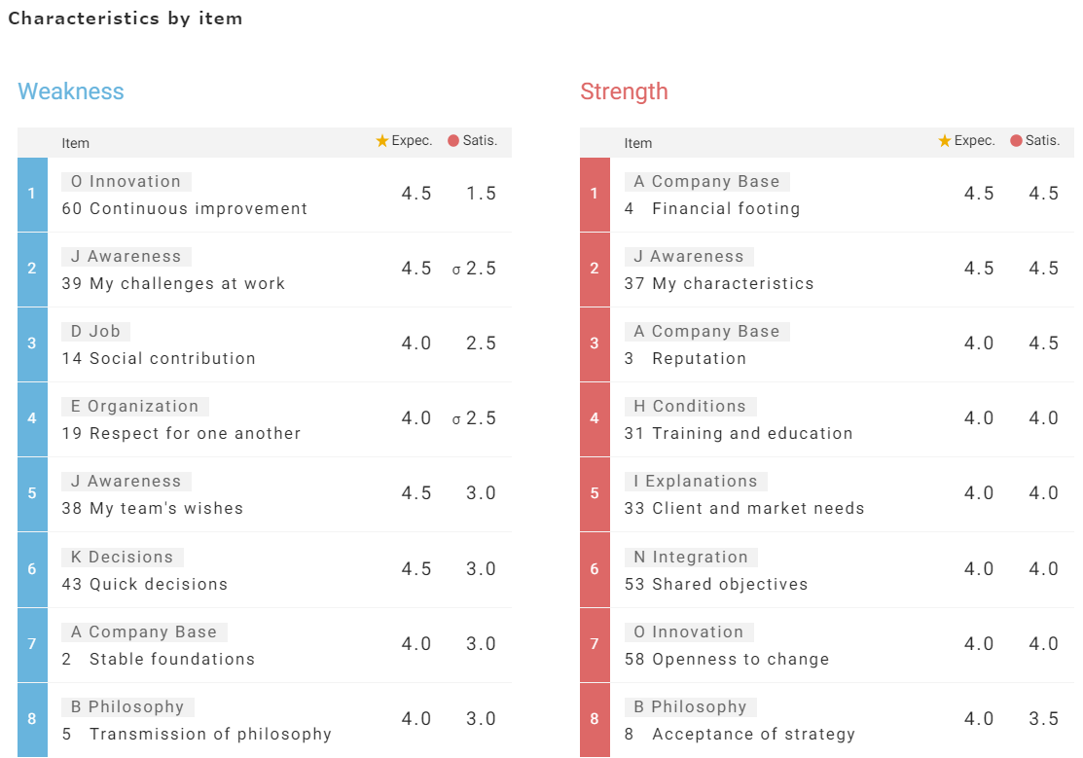Click sigma symbol on My challenges at work row
This screenshot has height=758, width=1083.
(x=456, y=270)
